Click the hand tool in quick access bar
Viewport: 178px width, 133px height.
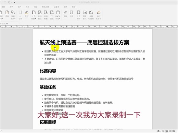(9, 2)
